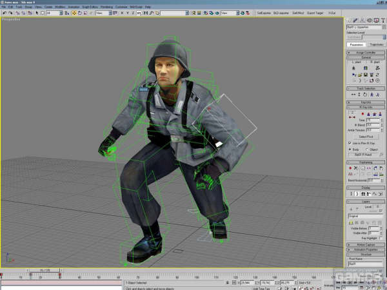Select the Object radio button
Screen dimensions: 387x290
click(x=367, y=150)
